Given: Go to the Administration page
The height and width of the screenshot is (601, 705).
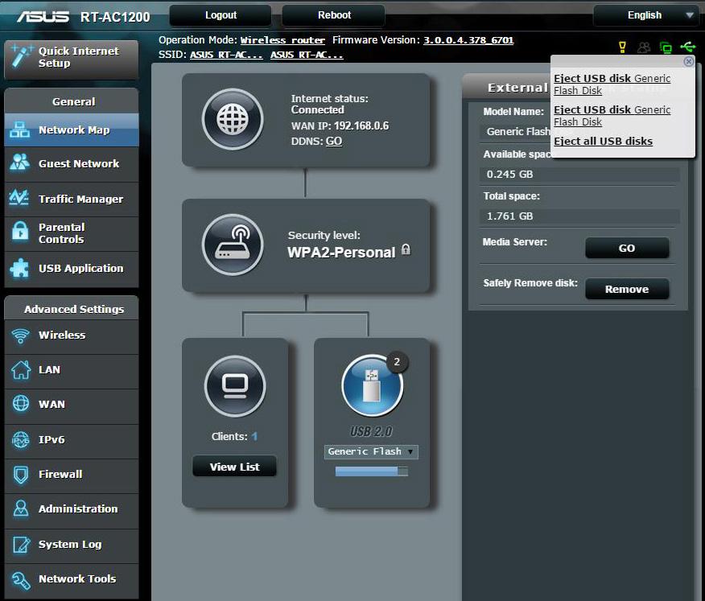Looking at the screenshot, I should 72,511.
